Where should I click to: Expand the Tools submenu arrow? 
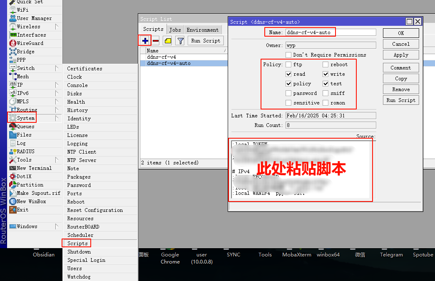(x=57, y=160)
